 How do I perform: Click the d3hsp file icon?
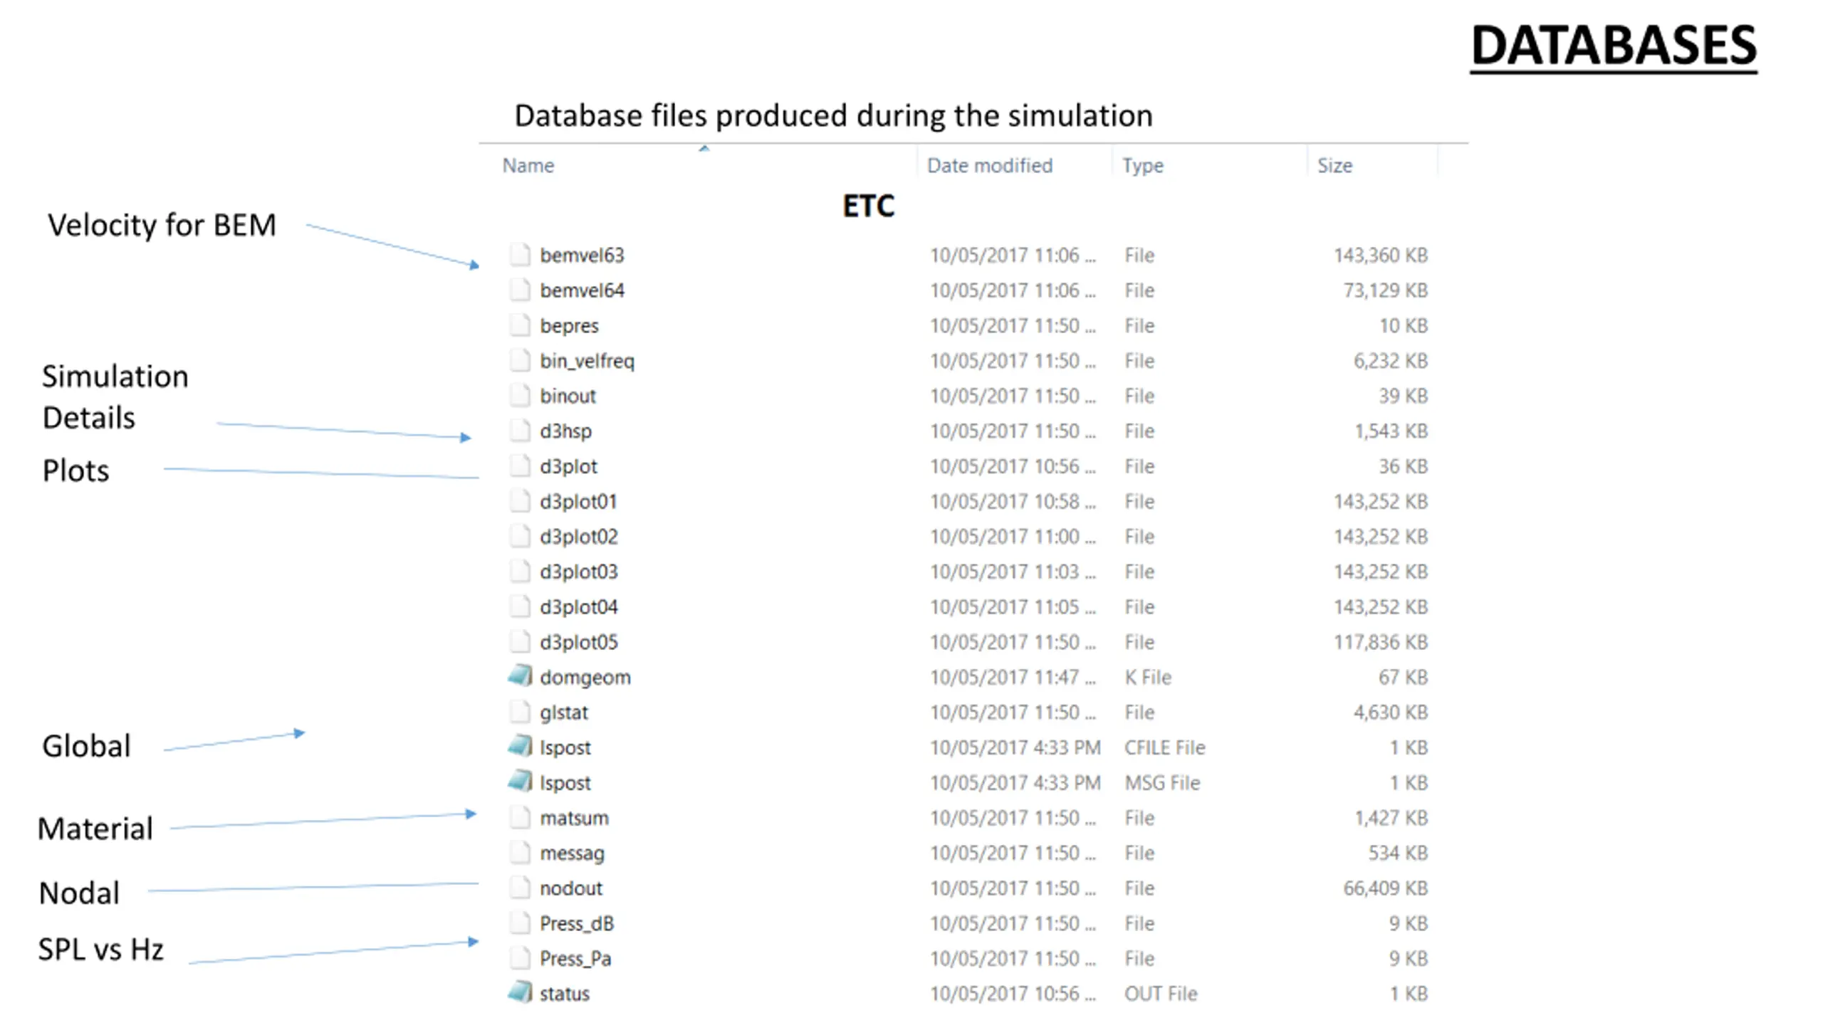point(520,431)
